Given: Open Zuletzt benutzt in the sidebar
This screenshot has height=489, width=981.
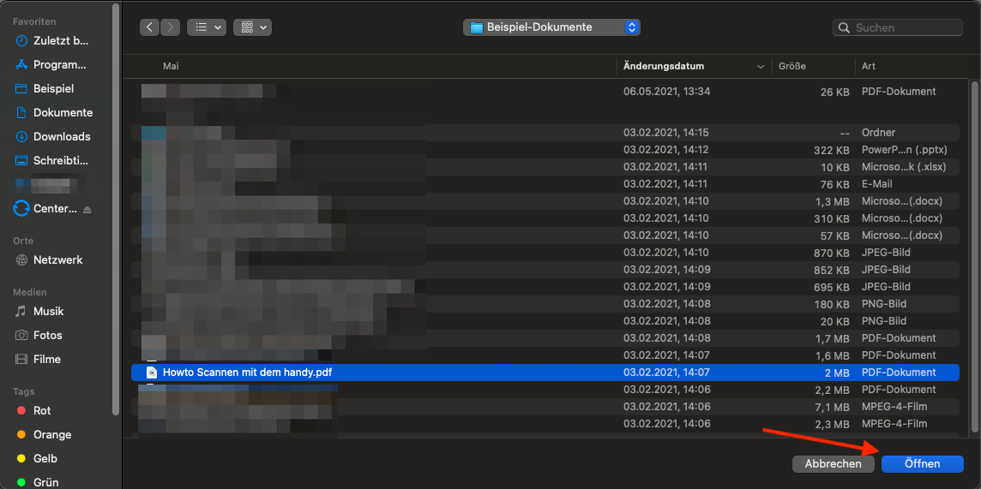Looking at the screenshot, I should click(x=52, y=41).
